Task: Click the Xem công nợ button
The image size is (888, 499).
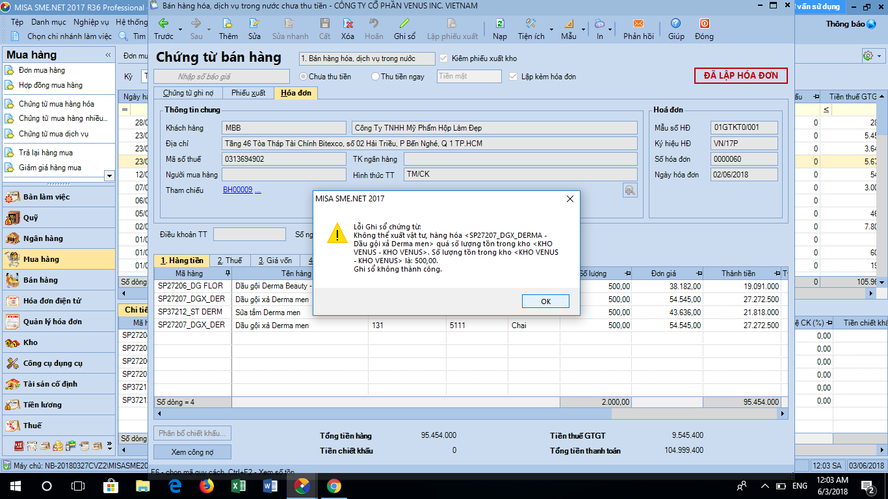Action: 192,452
